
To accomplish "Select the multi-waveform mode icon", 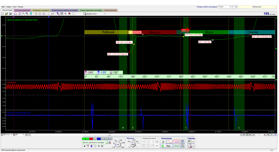I will coord(176,142).
